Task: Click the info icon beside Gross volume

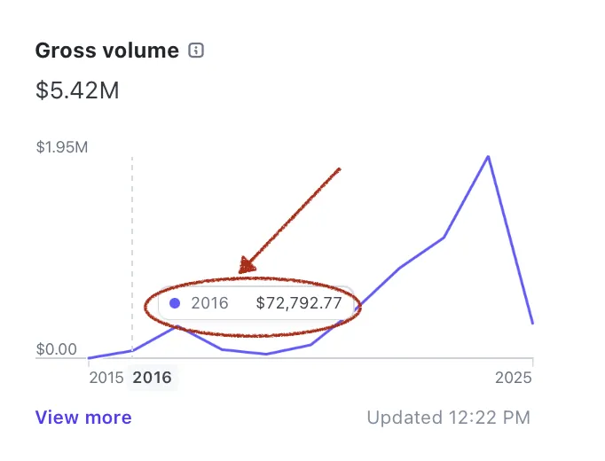Action: tap(196, 51)
